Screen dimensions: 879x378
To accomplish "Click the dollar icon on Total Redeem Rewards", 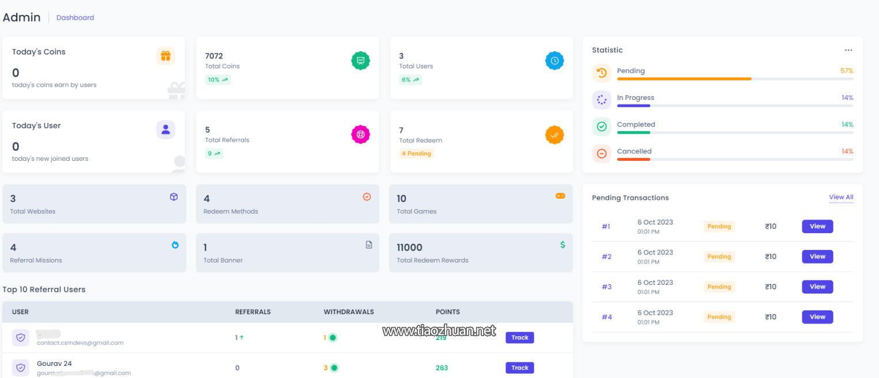I will click(x=563, y=245).
